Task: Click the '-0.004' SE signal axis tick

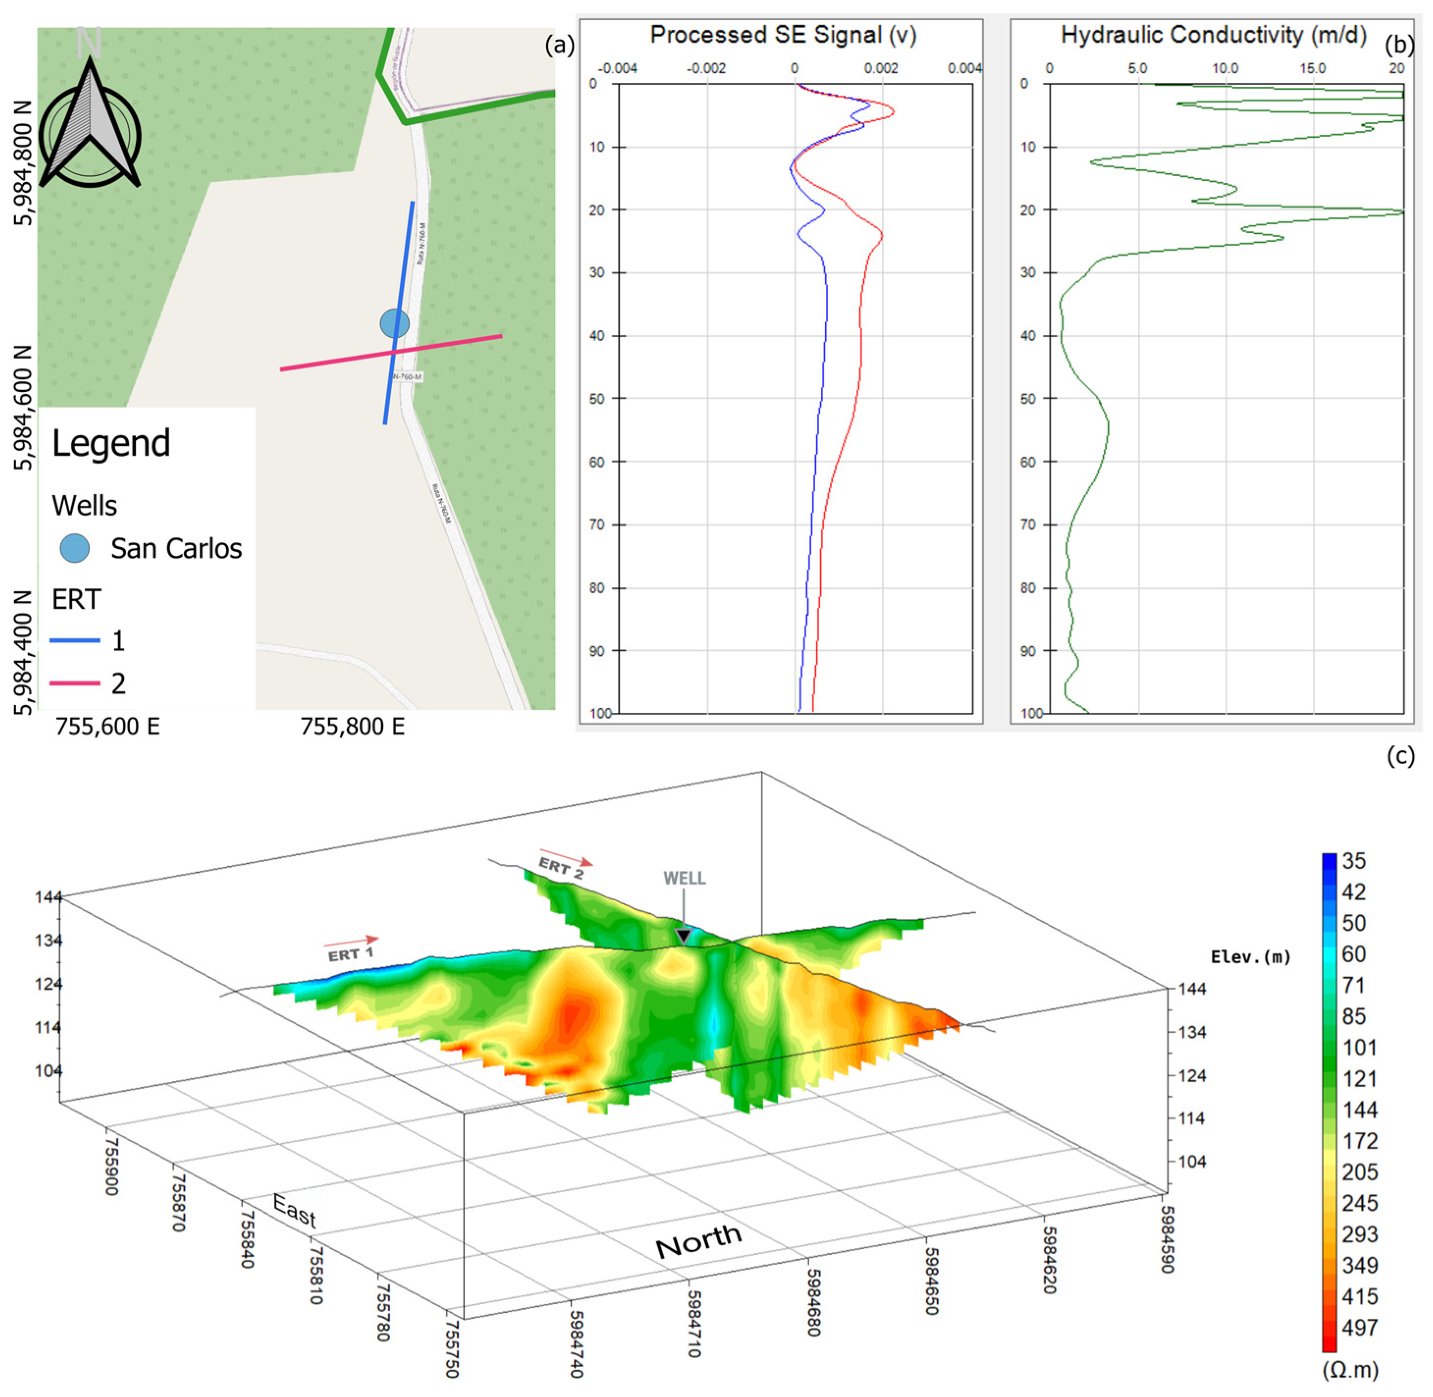Action: (x=617, y=69)
